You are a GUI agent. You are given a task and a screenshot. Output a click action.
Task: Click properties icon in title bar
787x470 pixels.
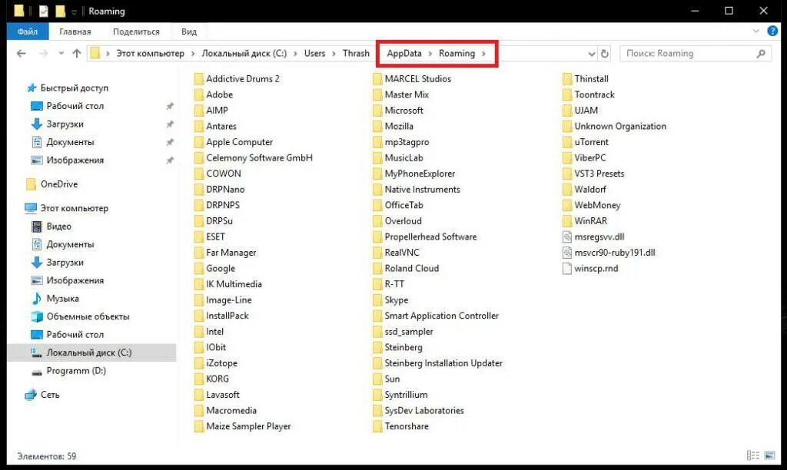coord(44,11)
